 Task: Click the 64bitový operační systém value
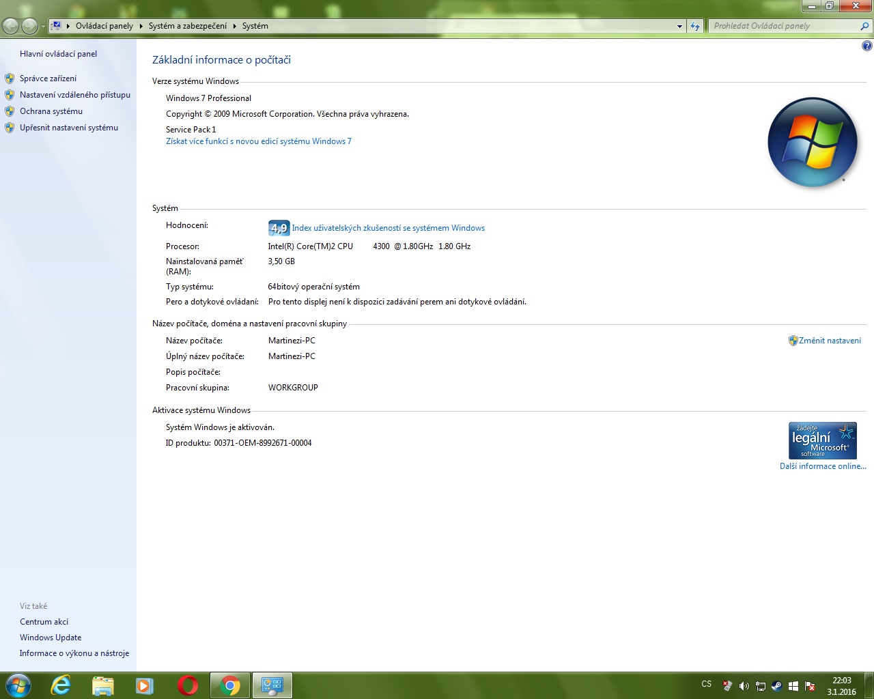coord(314,287)
